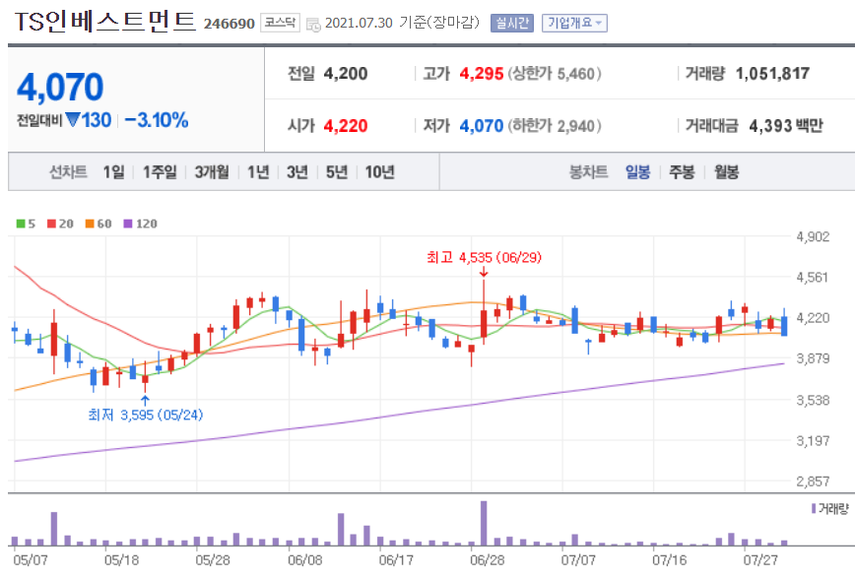Open the 기업개요 dropdown

(574, 23)
